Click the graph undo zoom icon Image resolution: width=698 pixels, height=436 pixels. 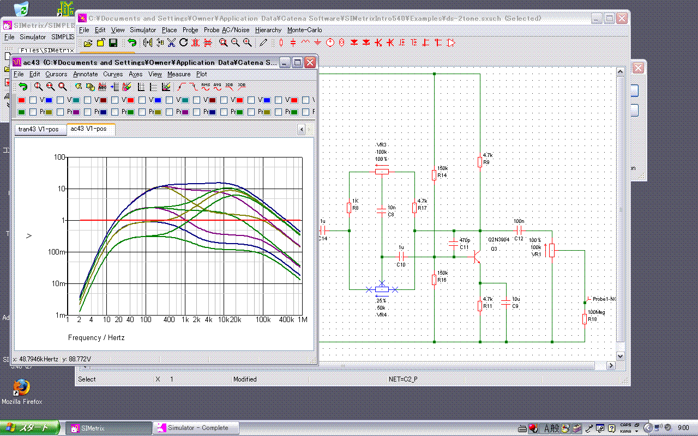tap(22, 86)
